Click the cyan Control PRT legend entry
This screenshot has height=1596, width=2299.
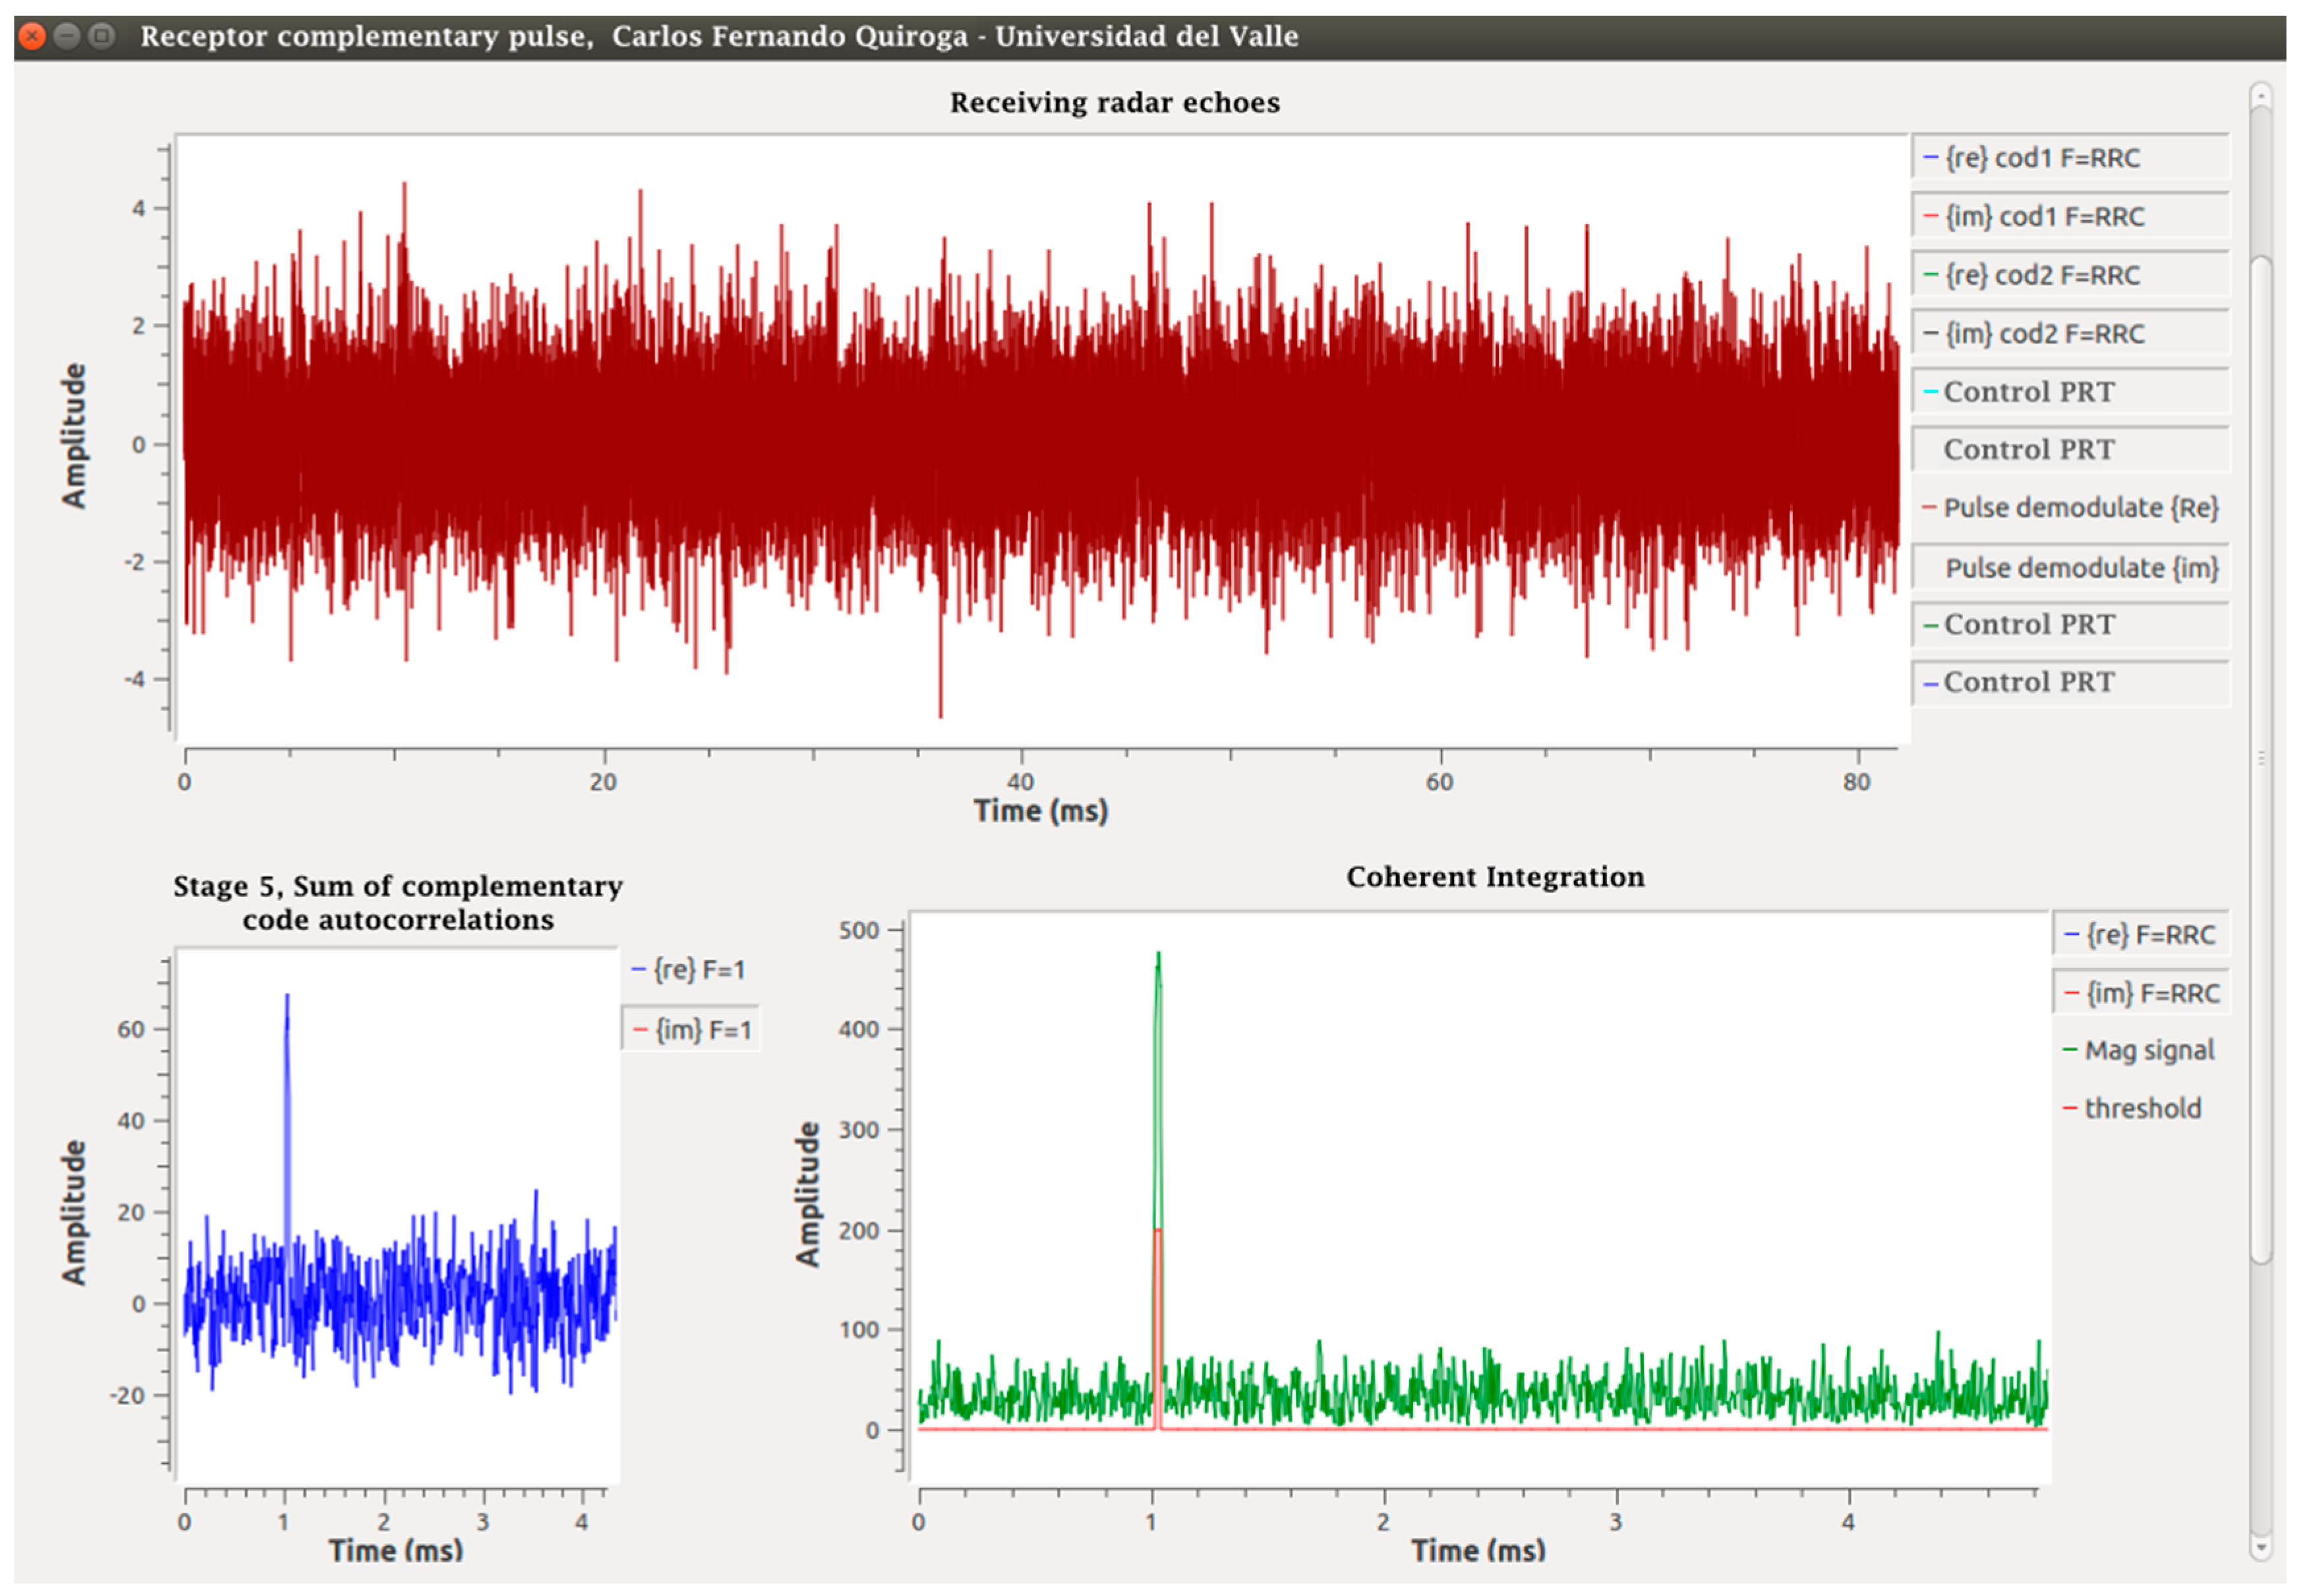[2028, 391]
